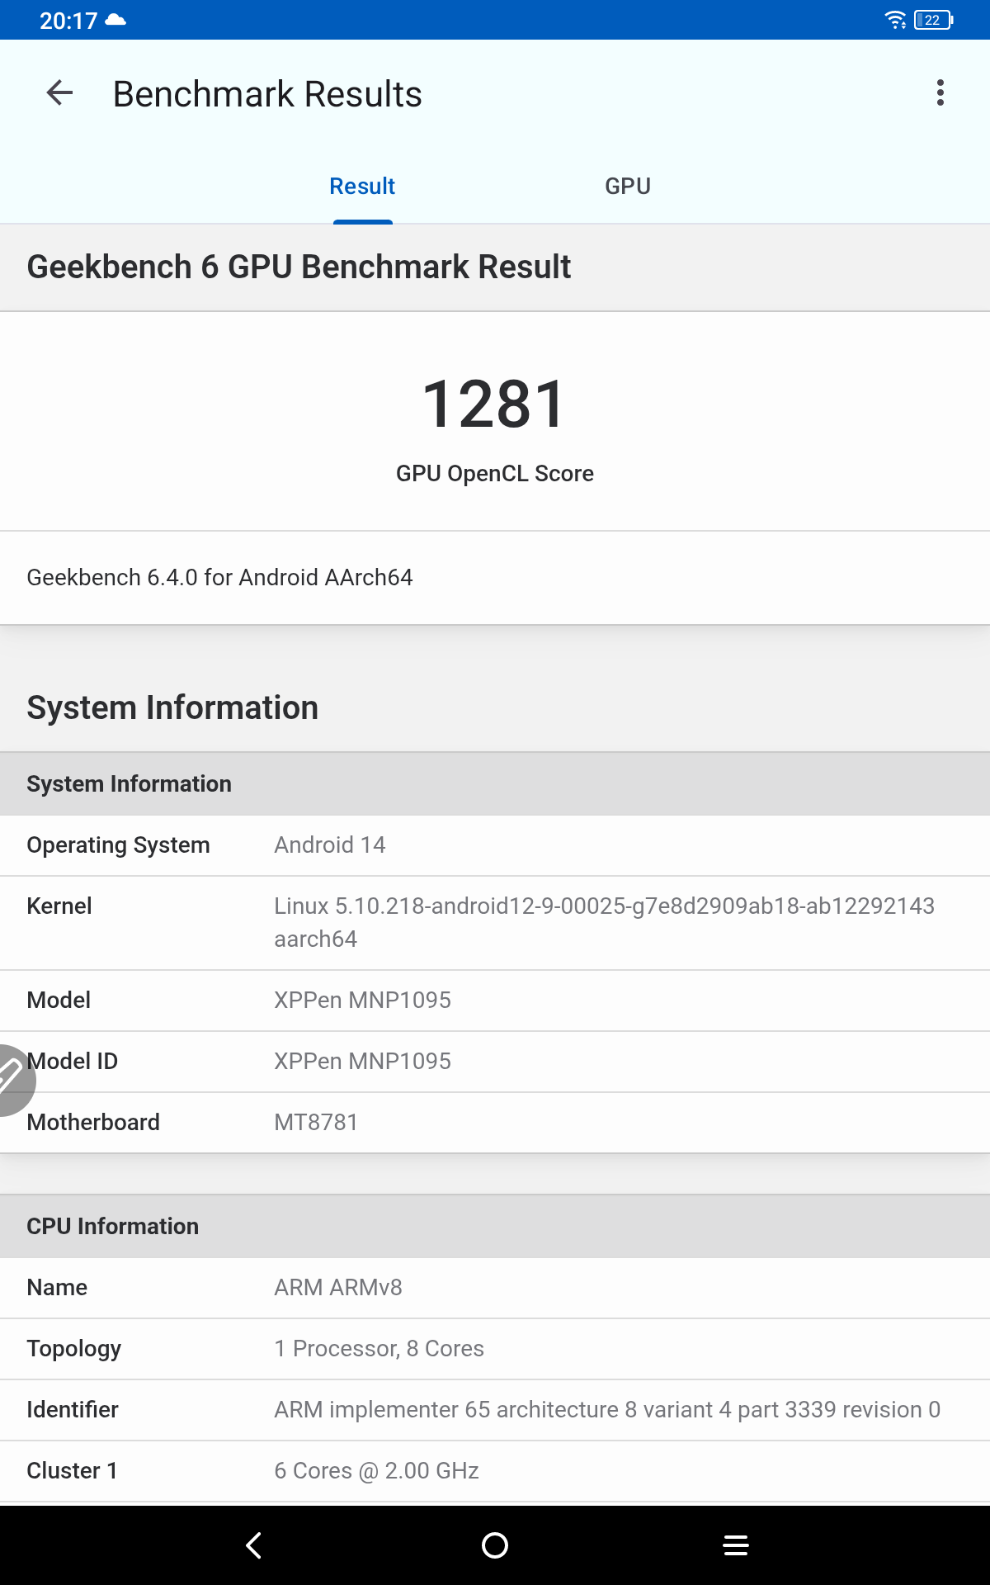Select the Result tab
The image size is (990, 1585).
click(362, 187)
